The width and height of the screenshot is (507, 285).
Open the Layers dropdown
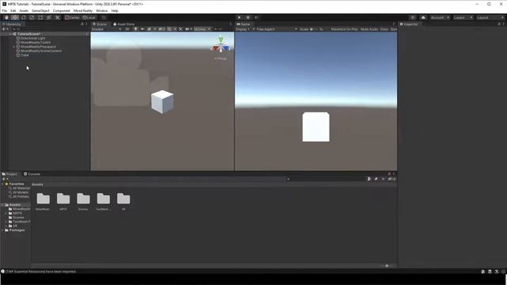[463, 17]
